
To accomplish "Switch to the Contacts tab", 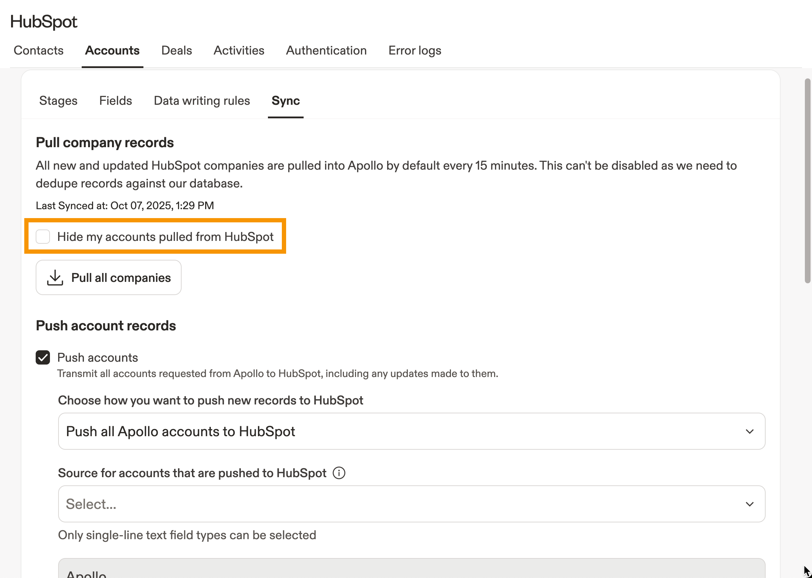I will point(39,51).
